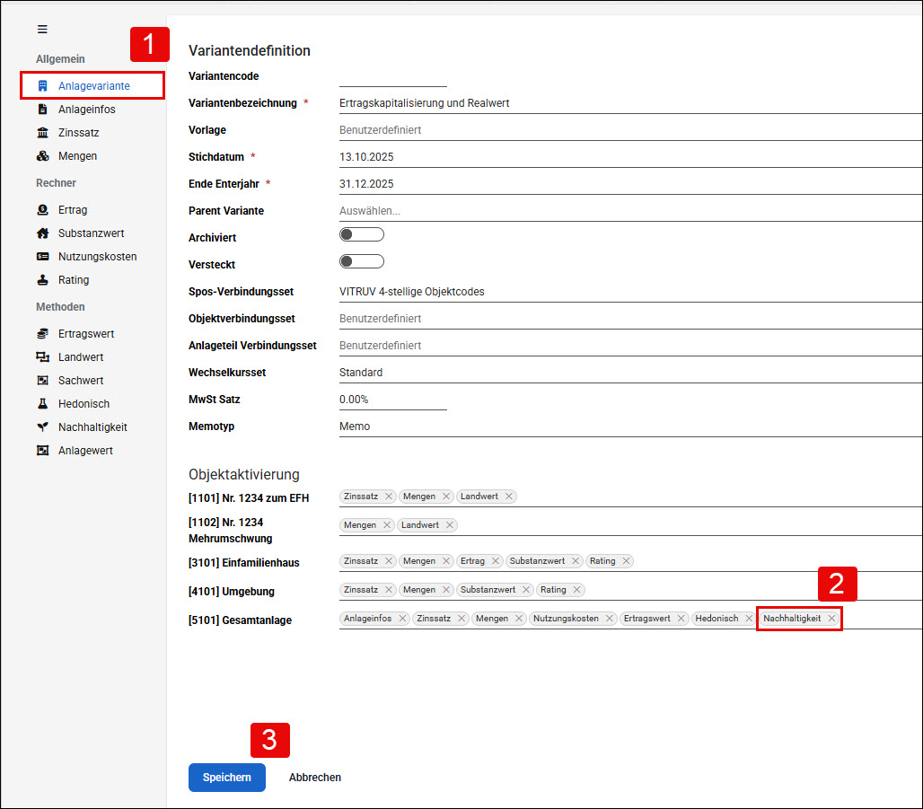Click the Hedonisch flask icon
The image size is (923, 809).
42,404
